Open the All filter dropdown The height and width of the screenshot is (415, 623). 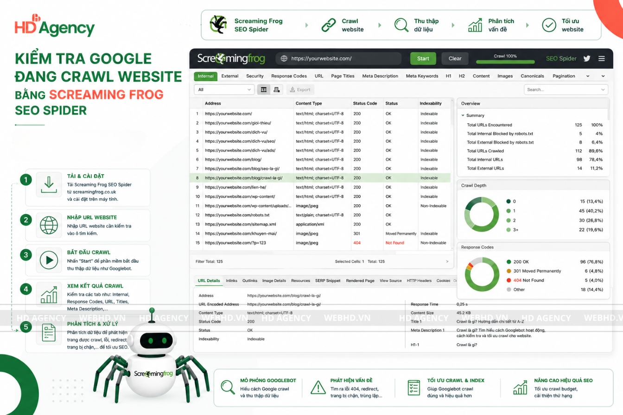223,89
